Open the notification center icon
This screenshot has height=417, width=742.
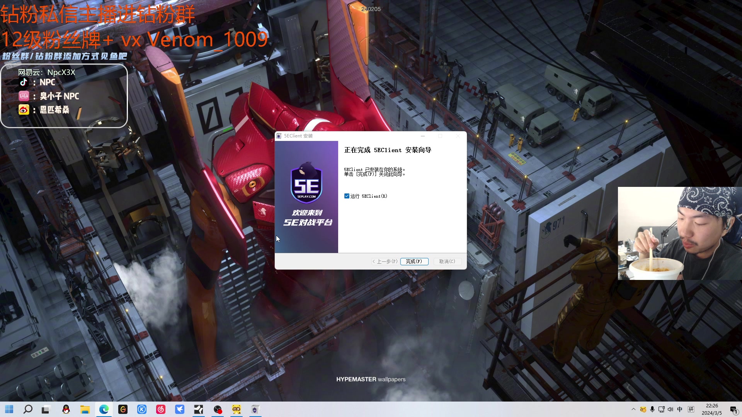pos(733,410)
